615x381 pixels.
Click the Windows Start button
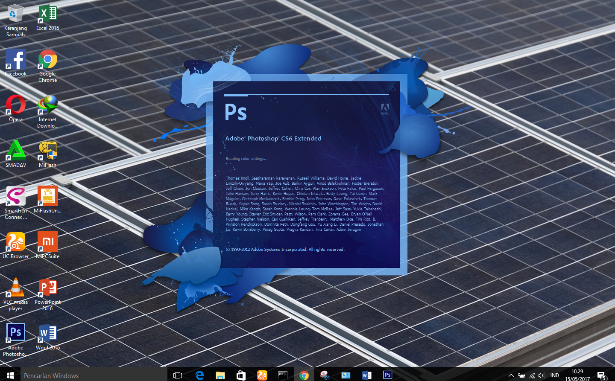coord(10,375)
